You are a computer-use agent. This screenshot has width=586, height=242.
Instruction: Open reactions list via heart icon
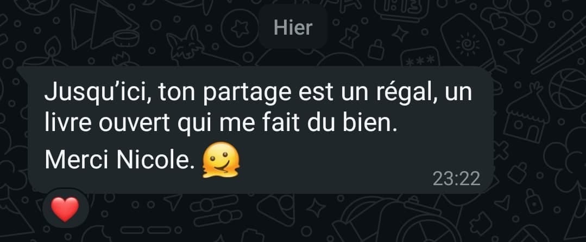coord(65,209)
